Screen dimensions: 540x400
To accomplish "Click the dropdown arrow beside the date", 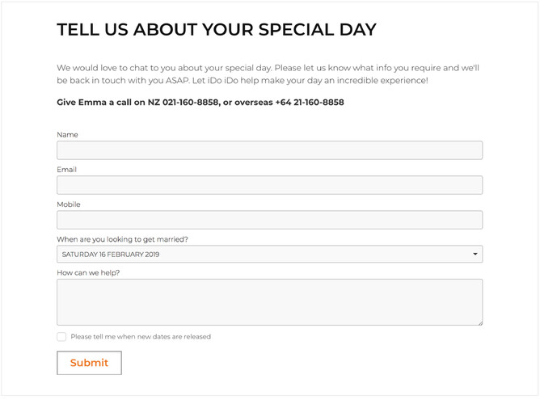I will tap(475, 255).
